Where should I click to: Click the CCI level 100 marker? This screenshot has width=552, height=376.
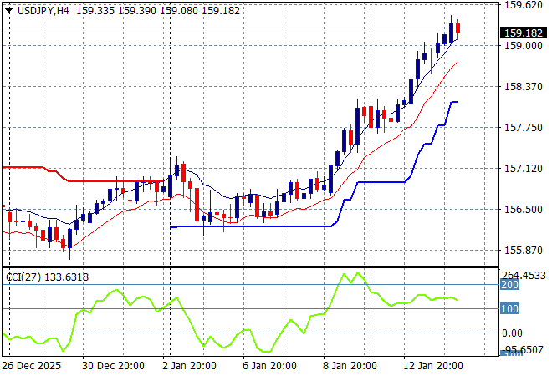510,309
